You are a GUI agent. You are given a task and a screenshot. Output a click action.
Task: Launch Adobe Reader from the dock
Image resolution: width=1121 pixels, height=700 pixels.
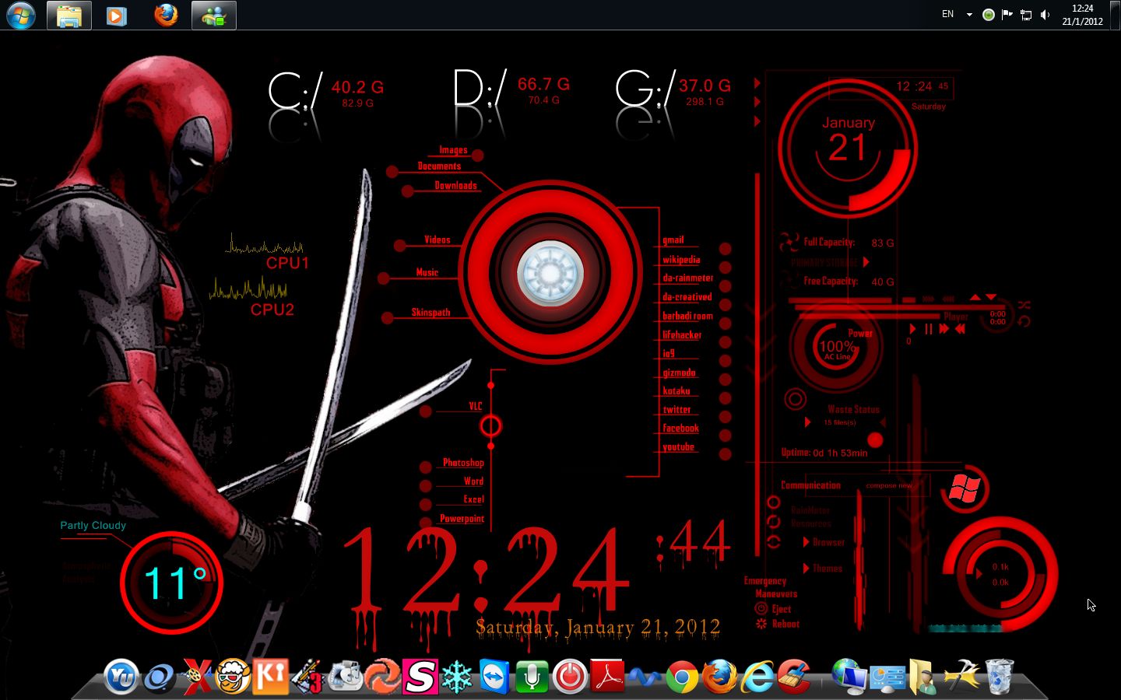coord(607,676)
